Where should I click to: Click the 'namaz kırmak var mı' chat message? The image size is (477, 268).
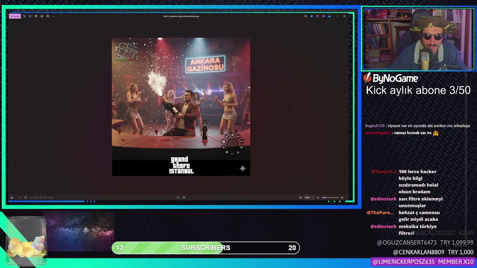[x=413, y=133]
